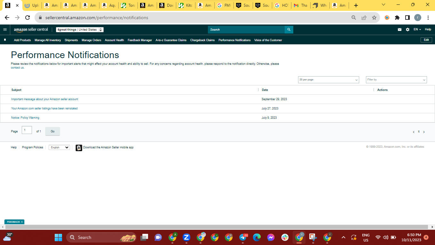This screenshot has height=245, width=435.
Task: Open the Windows taskbar Search box
Action: tap(102, 237)
